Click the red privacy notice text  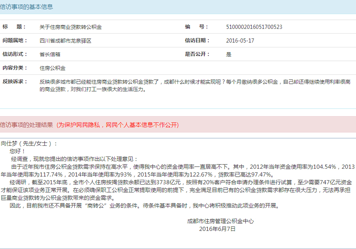coord(117,125)
